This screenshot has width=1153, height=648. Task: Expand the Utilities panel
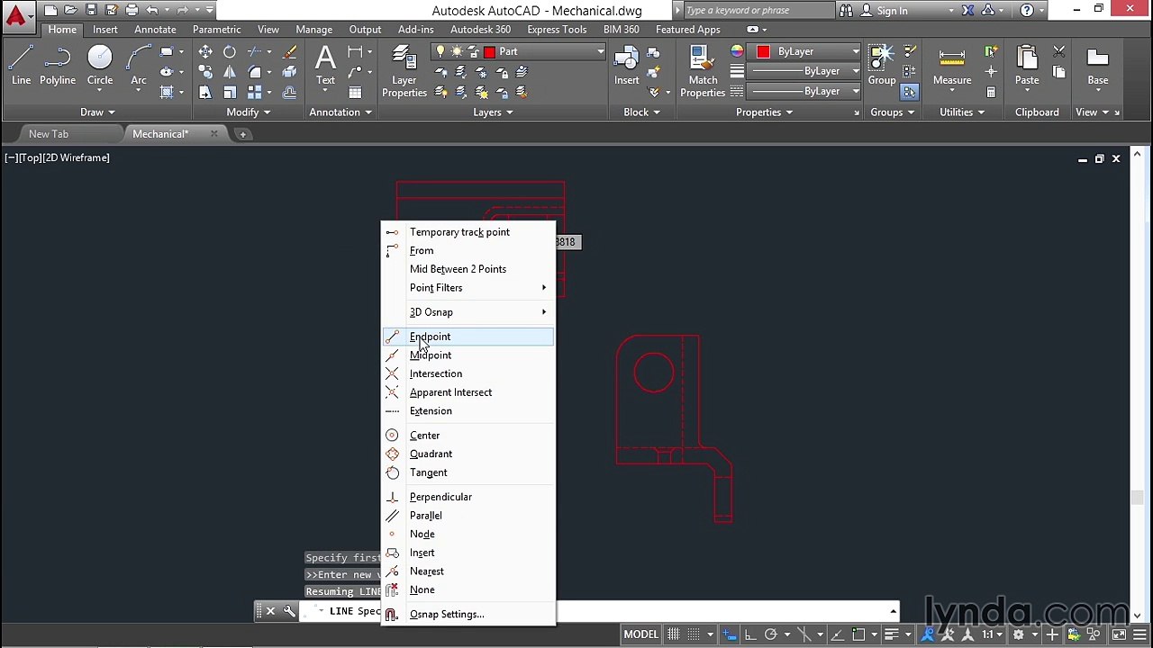pos(962,112)
